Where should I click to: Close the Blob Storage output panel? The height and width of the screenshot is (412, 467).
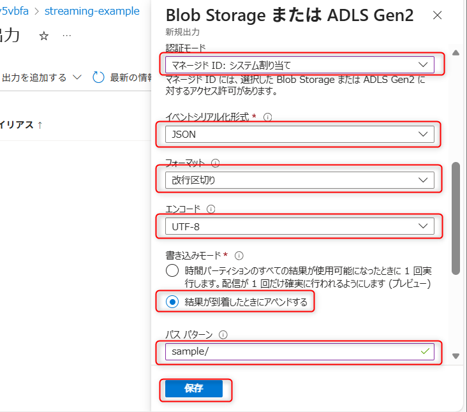click(x=437, y=15)
